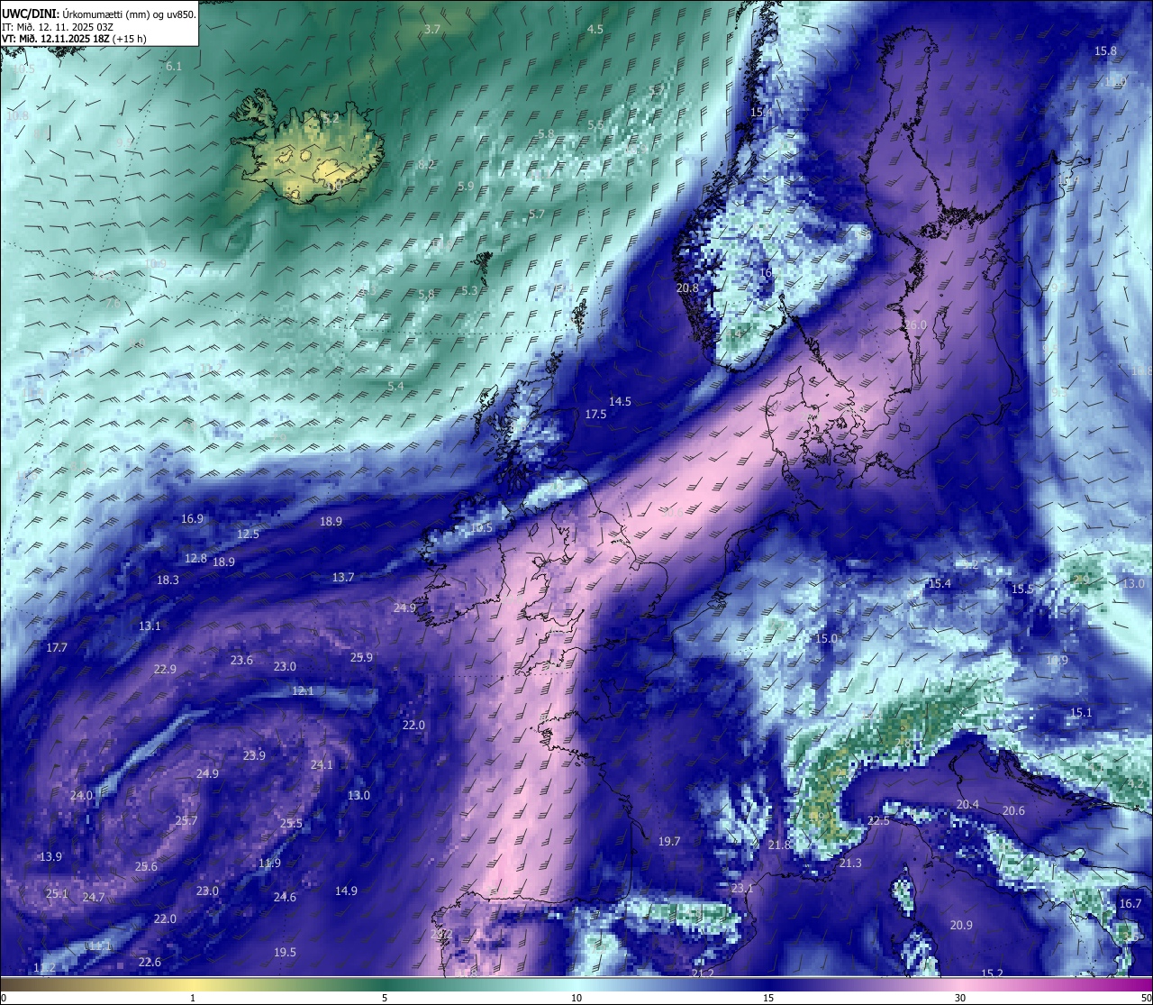Click the value 18.3 in the Atlantic
1153x1005 pixels.
pyautogui.click(x=168, y=580)
